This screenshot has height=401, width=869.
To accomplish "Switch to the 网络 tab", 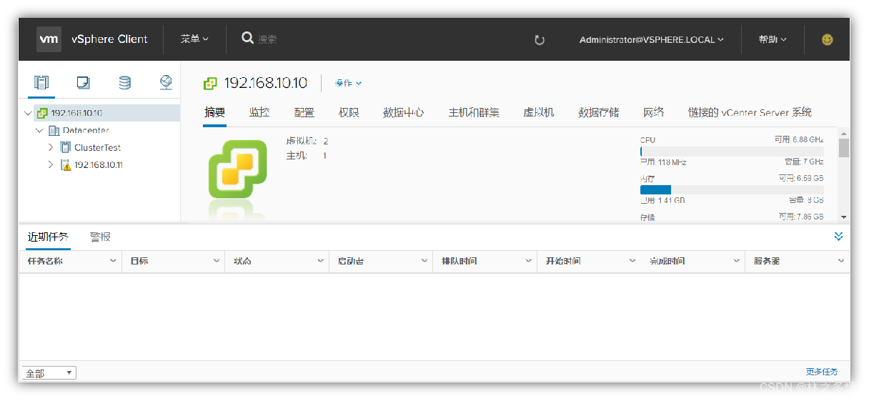I will tap(653, 112).
